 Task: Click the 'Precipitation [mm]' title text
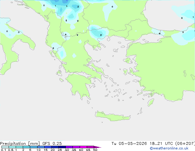tap(20, 144)
